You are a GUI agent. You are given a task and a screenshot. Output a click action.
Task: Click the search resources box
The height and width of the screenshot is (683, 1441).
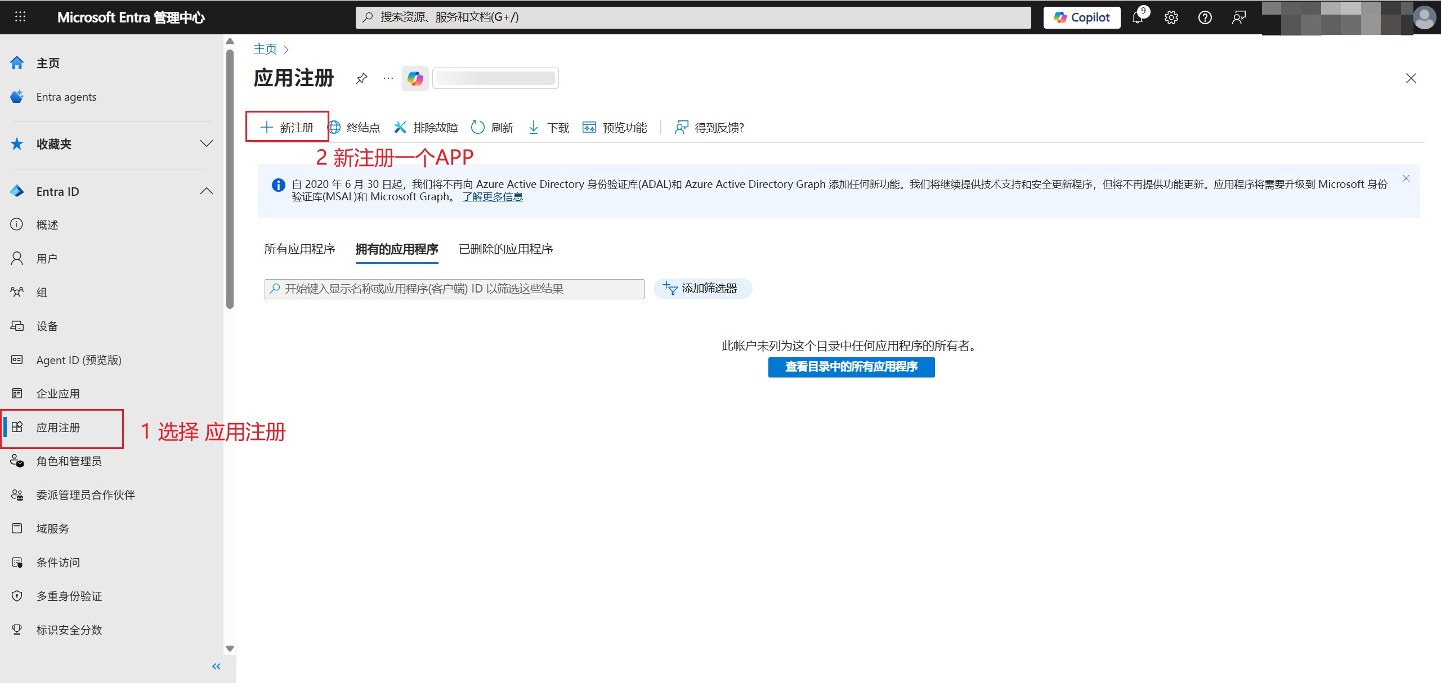tap(693, 17)
